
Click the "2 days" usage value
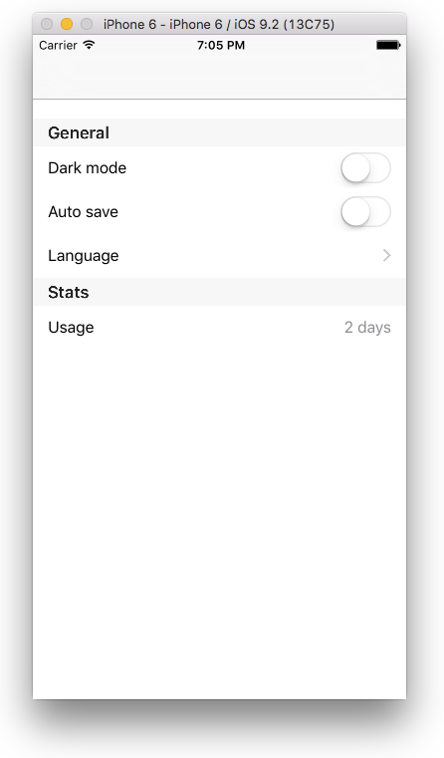[x=367, y=328]
